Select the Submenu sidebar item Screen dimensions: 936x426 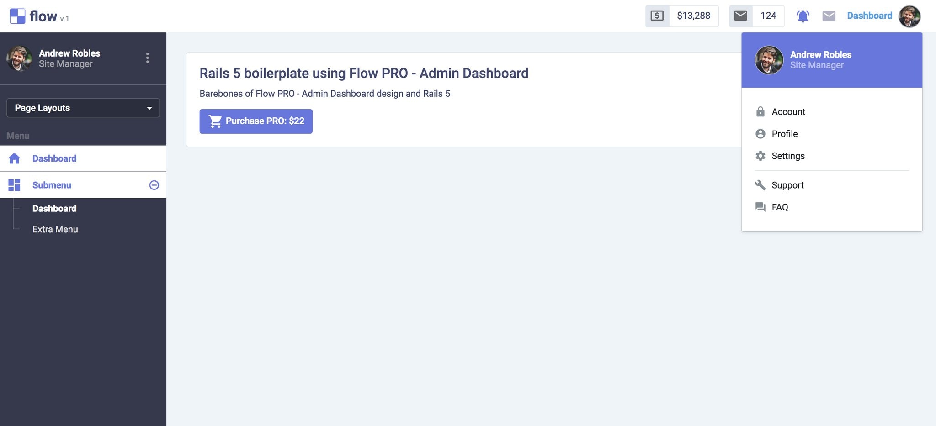(x=83, y=185)
